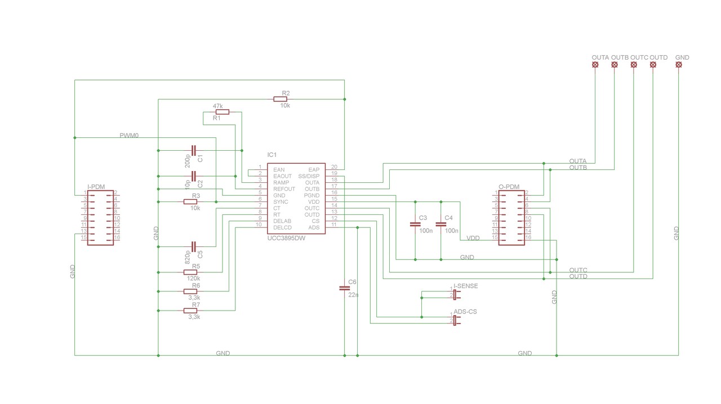Click the GND test pad symbol at top right
721x404 pixels.
pyautogui.click(x=678, y=65)
